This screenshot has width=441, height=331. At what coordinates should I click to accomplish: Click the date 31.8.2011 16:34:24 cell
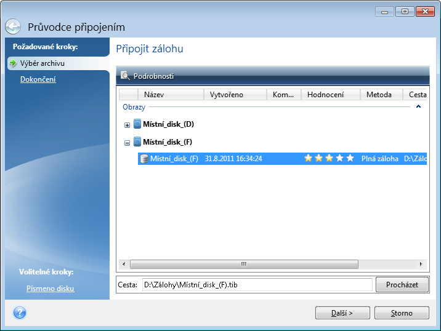coord(233,159)
